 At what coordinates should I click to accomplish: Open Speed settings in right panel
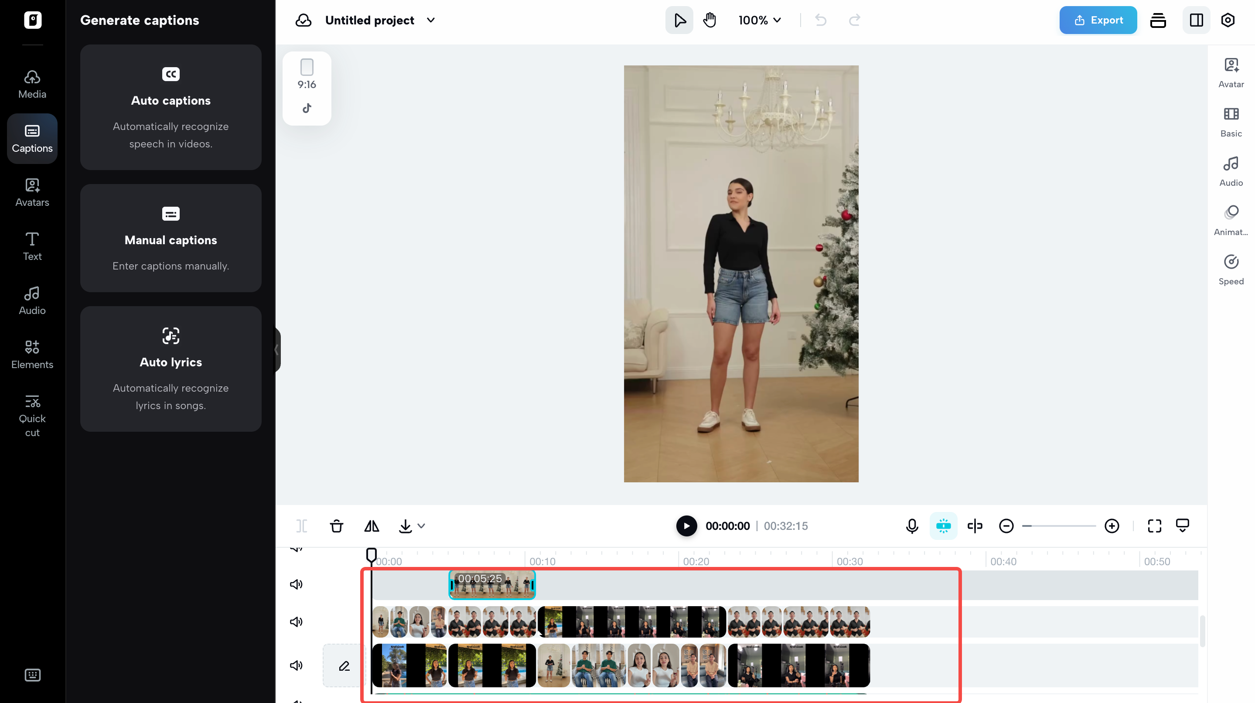point(1231,269)
